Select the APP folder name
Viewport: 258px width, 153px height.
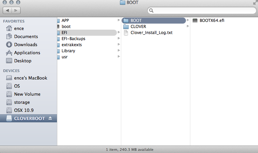pyautogui.click(x=65, y=21)
